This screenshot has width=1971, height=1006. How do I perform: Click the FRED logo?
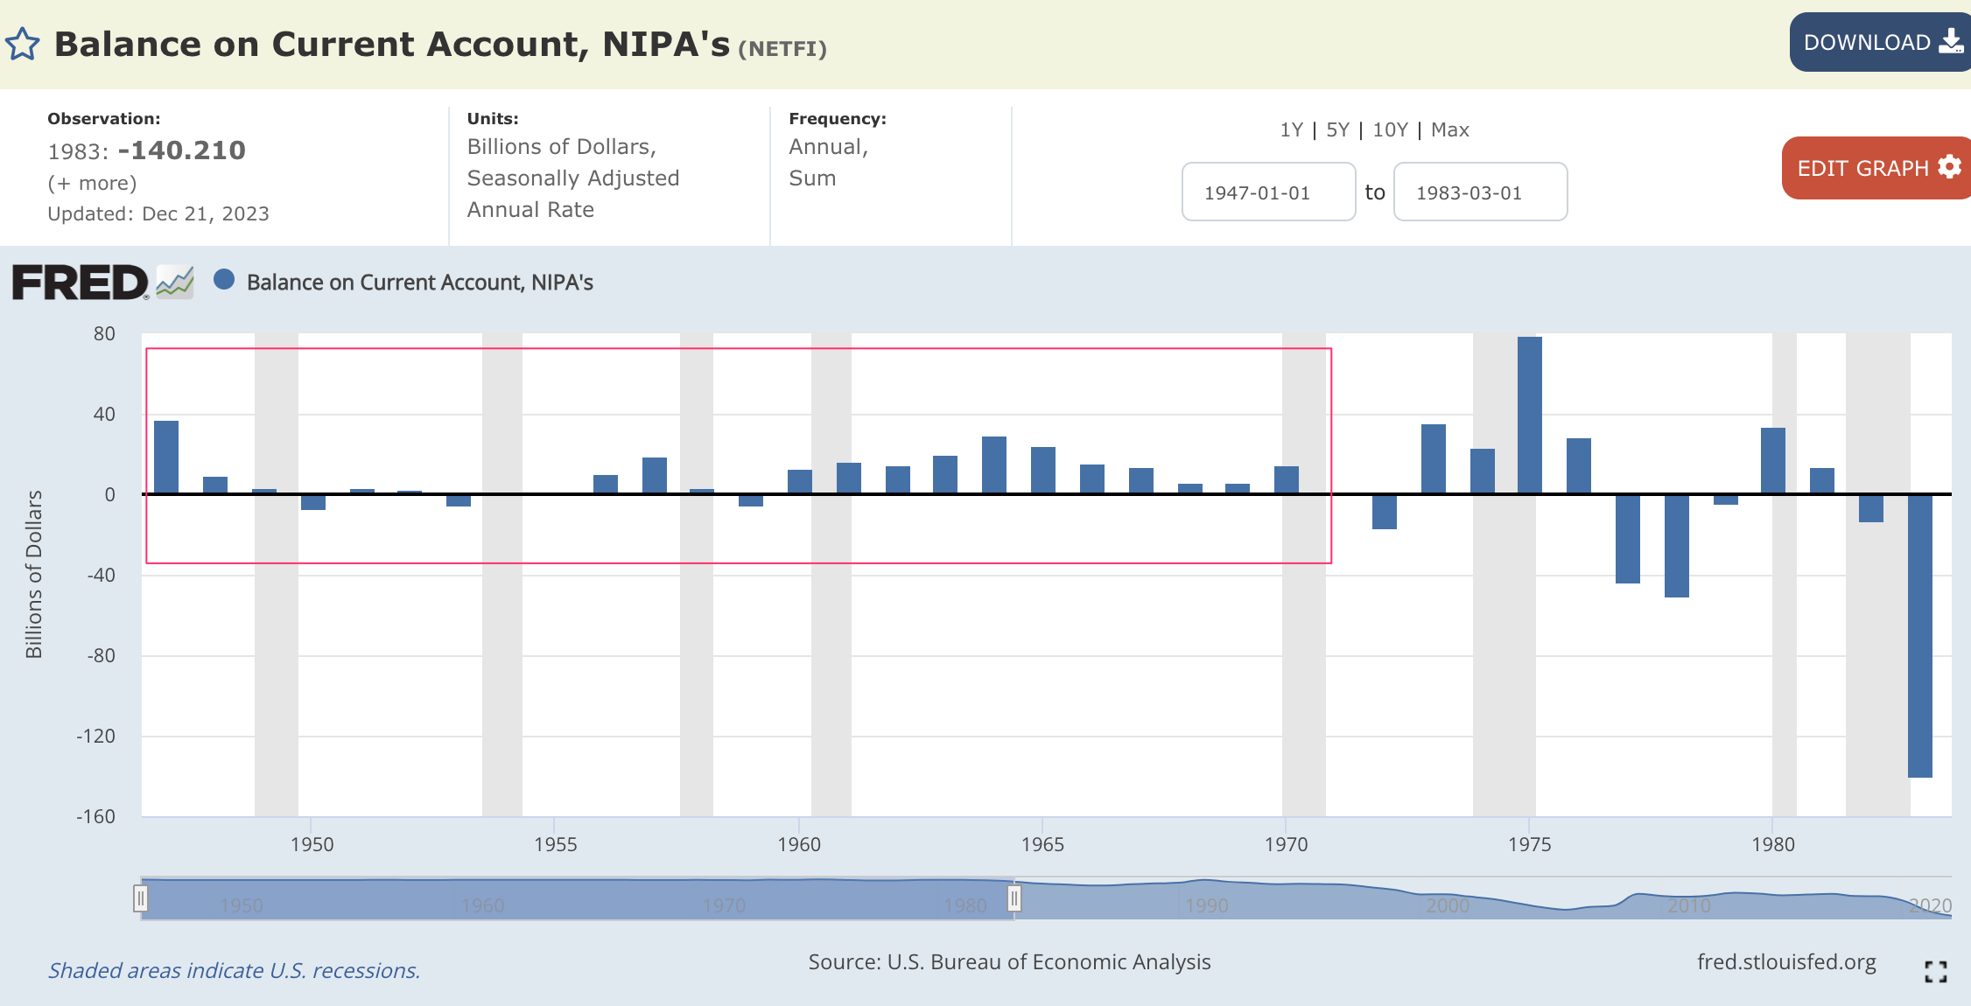pos(81,283)
